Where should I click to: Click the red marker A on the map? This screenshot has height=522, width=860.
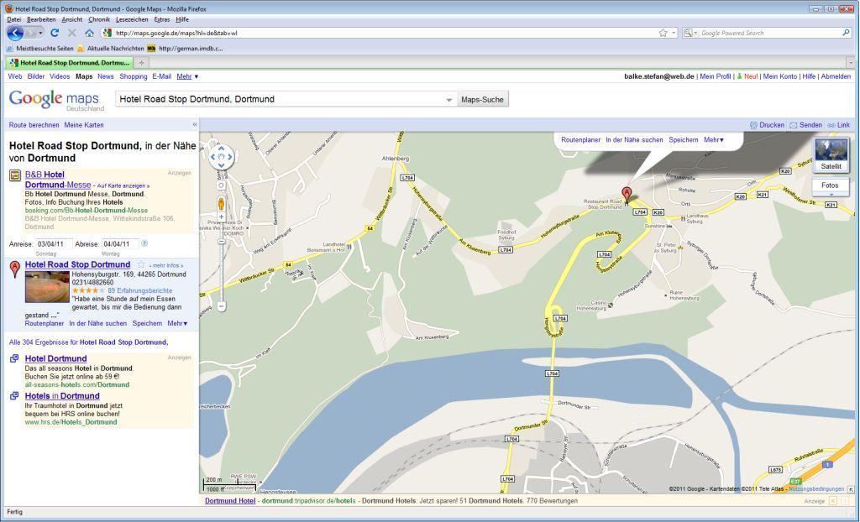pos(627,193)
